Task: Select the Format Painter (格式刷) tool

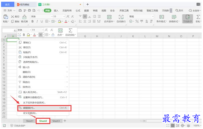Action: click(x=24, y=19)
